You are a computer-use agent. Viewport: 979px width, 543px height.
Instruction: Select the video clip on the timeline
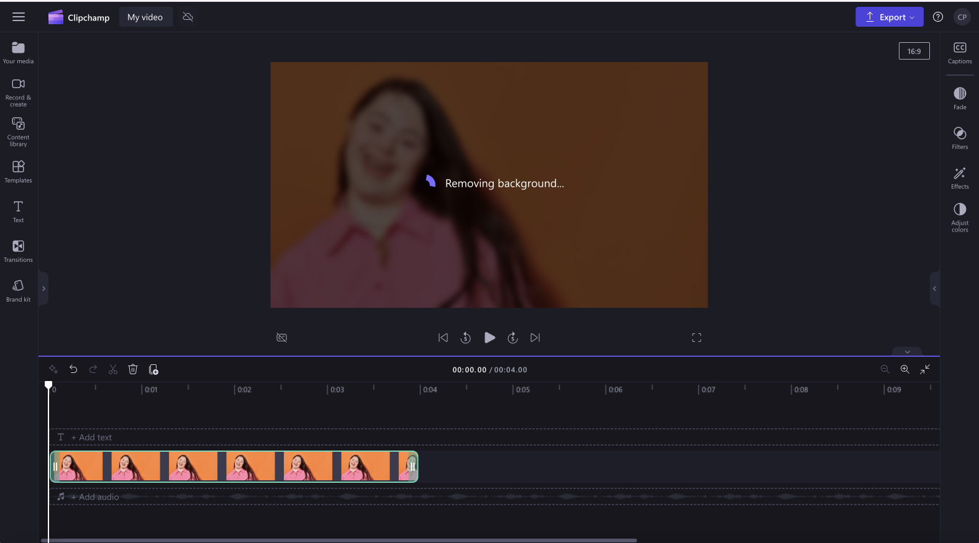234,467
